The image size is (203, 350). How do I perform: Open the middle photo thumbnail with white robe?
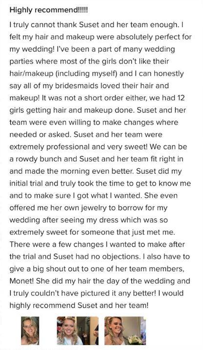point(78,330)
